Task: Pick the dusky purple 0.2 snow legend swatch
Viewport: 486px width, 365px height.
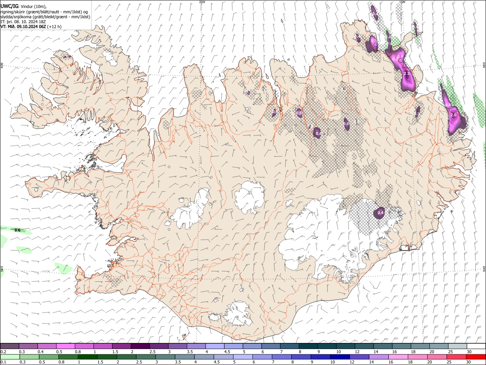Action: pyautogui.click(x=9, y=346)
